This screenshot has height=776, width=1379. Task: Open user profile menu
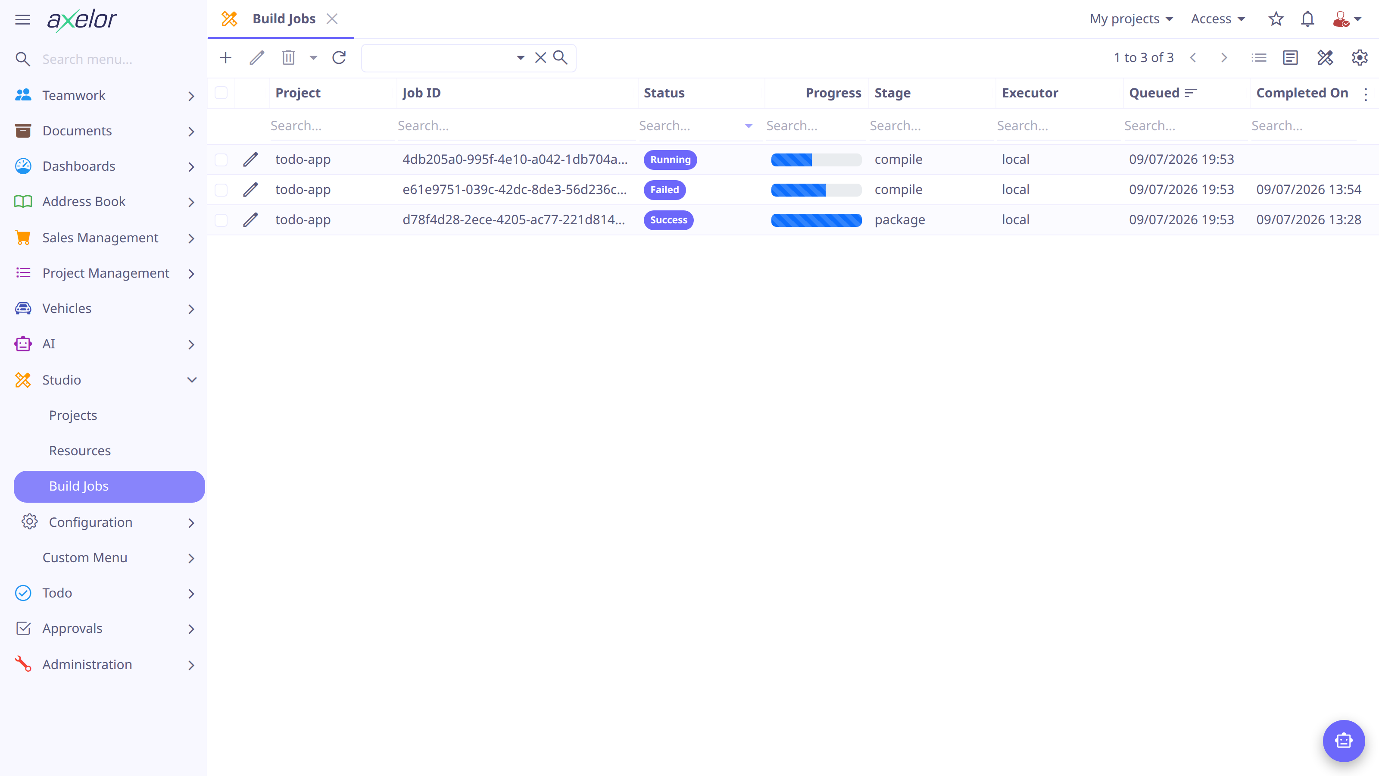pyautogui.click(x=1347, y=19)
